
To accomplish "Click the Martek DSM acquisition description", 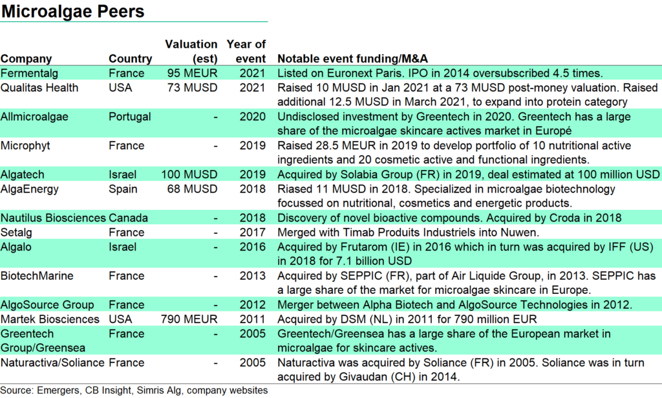I will pyautogui.click(x=407, y=319).
